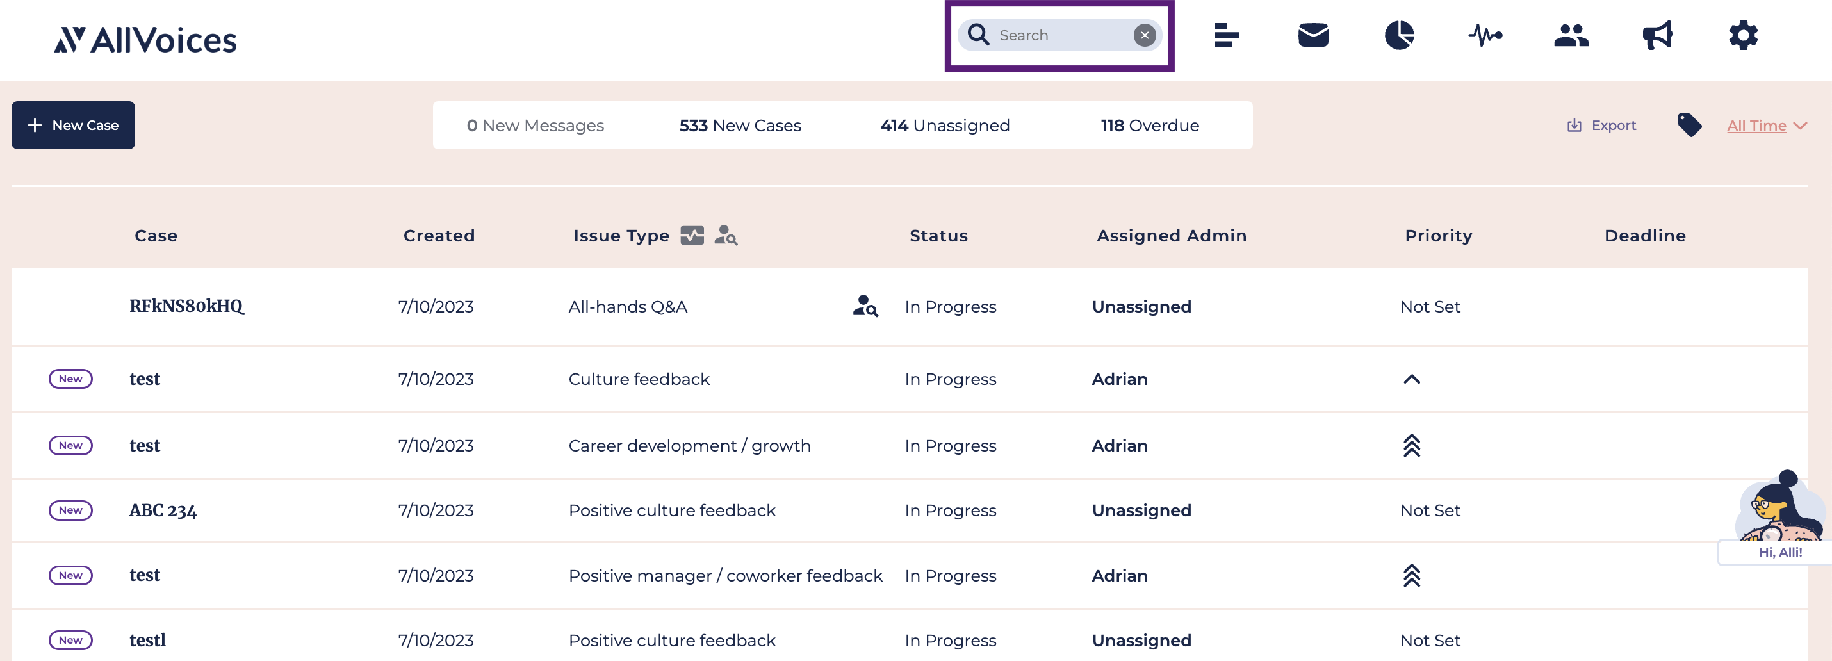1832x661 pixels.
Task: Clear the search field with the X
Action: pyautogui.click(x=1144, y=35)
